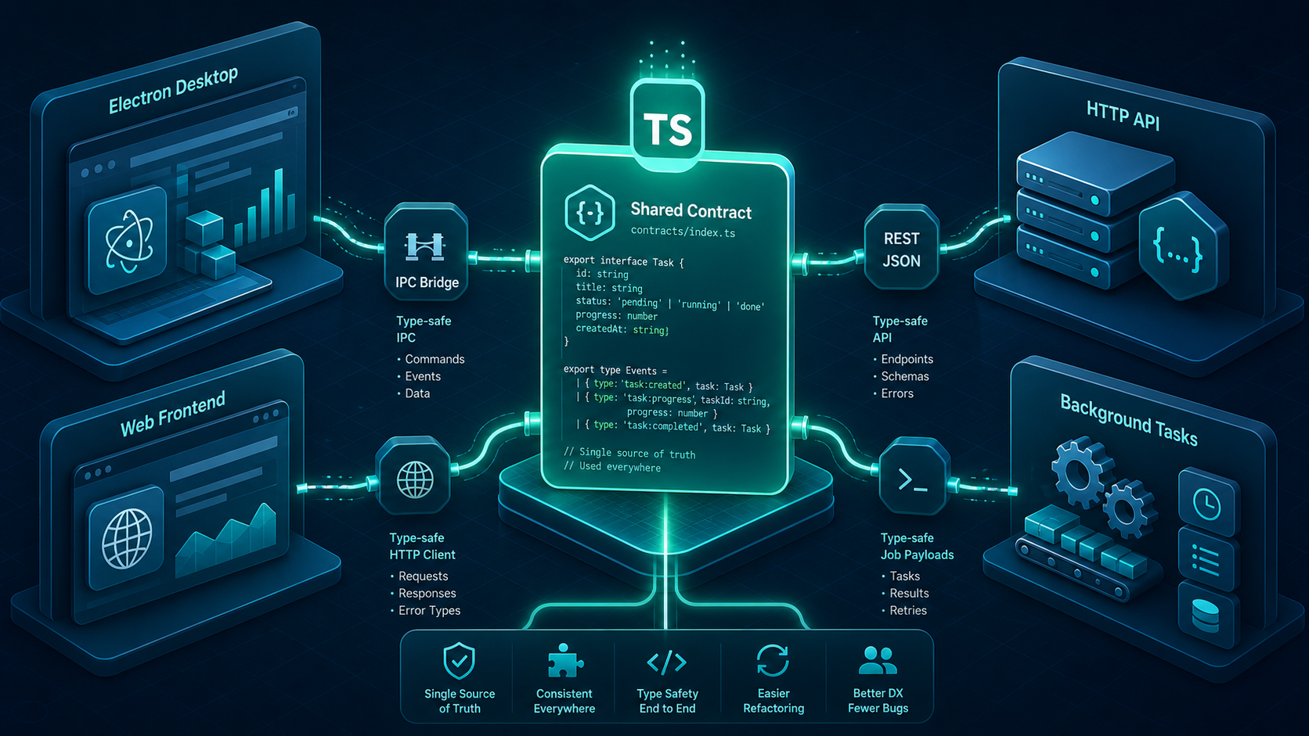Click the TS TypeScript logo badge
This screenshot has height=736, width=1309.
pos(668,125)
